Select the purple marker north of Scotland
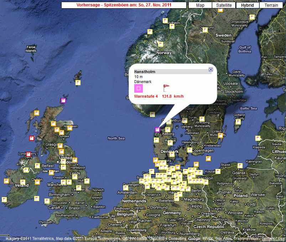Viewport: 286px width, 242px height. point(64,101)
